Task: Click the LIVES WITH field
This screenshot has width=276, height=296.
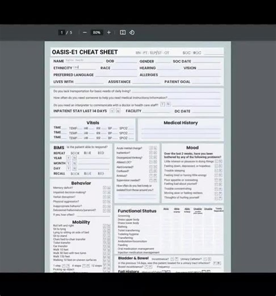Action: click(89, 82)
